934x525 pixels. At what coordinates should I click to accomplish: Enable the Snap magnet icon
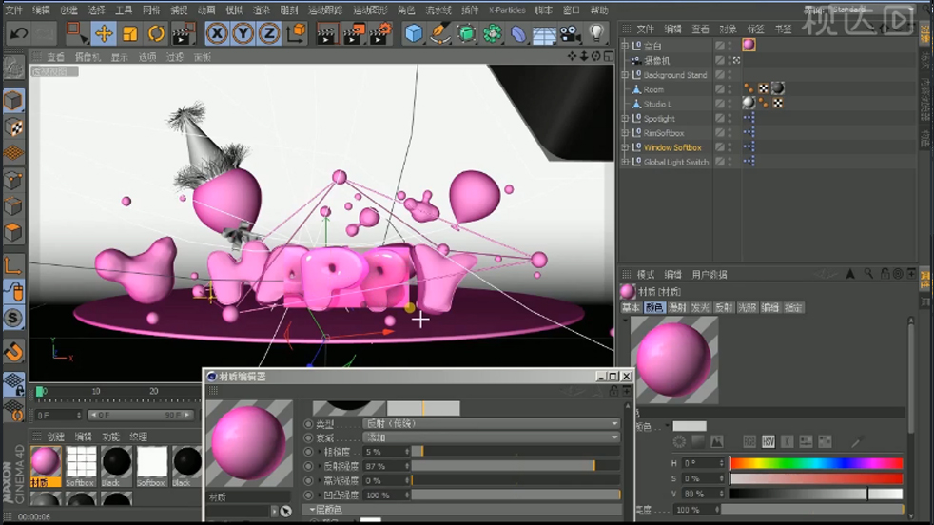pos(13,352)
